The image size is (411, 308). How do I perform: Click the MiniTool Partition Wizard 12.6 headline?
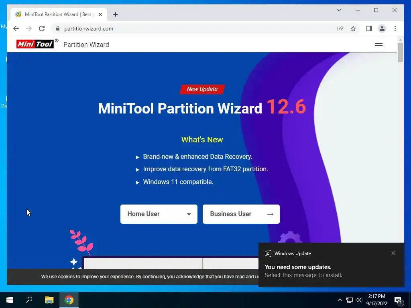click(202, 107)
